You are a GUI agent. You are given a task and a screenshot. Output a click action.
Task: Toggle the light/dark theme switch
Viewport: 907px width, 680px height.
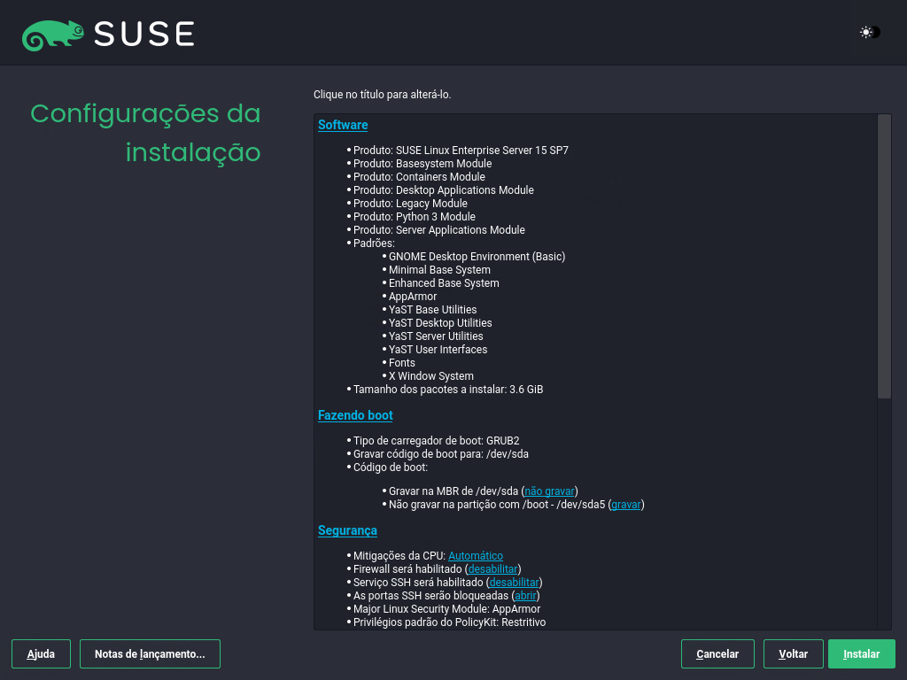pyautogui.click(x=870, y=33)
